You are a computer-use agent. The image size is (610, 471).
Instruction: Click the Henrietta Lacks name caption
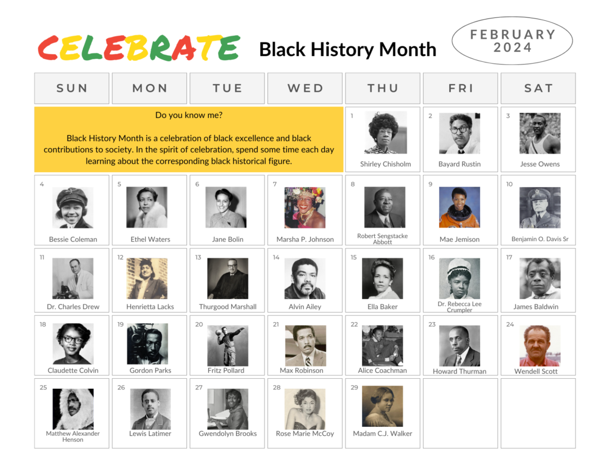point(150,307)
